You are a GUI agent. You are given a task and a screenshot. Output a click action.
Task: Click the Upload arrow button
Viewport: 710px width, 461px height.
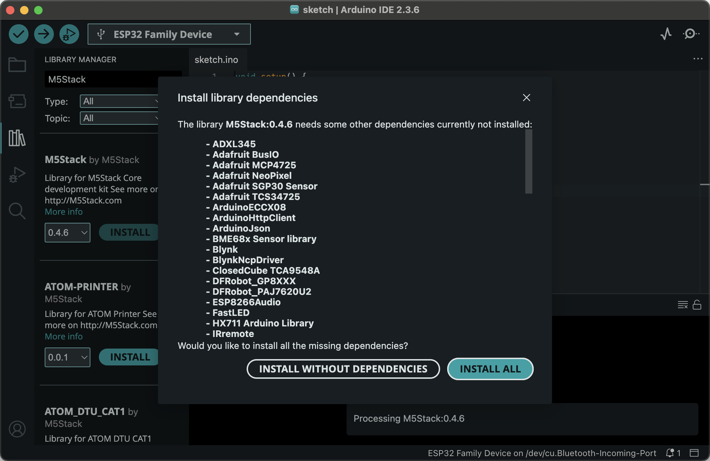point(44,34)
